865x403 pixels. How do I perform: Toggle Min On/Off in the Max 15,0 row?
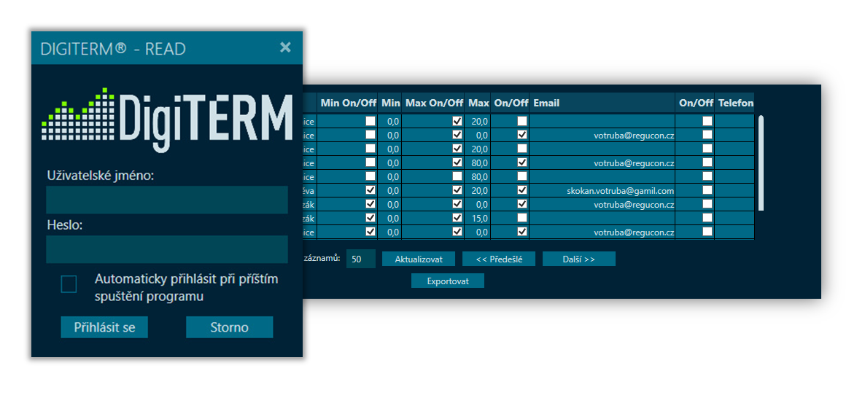(371, 218)
